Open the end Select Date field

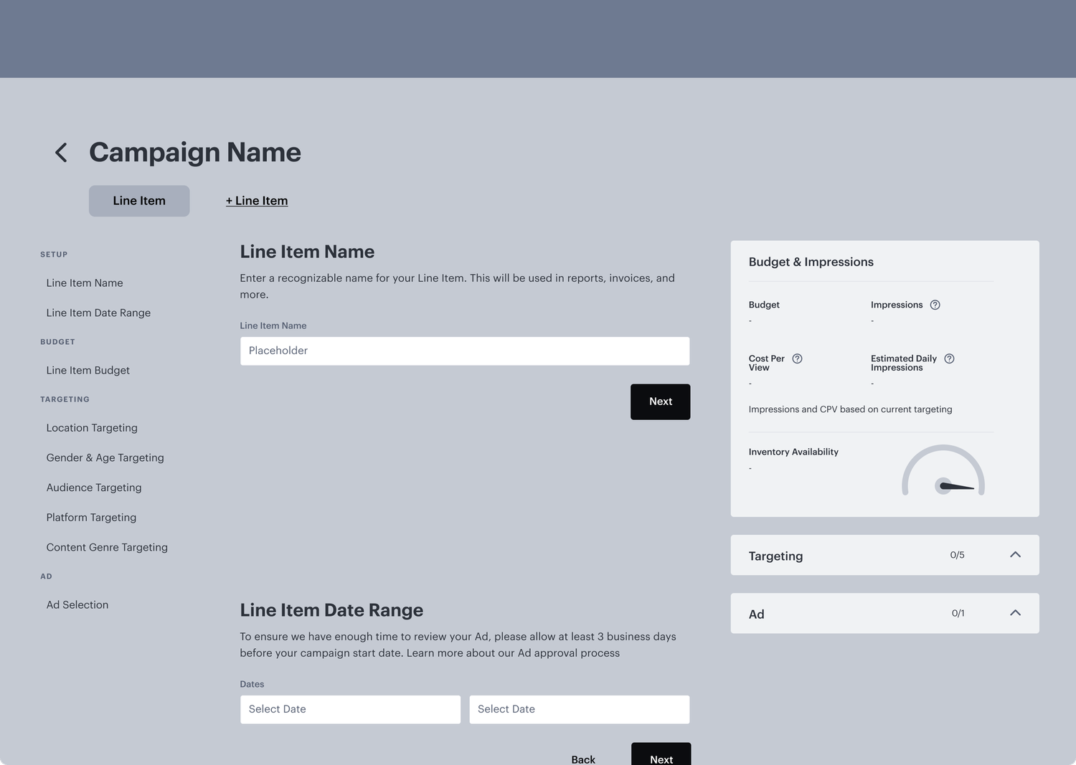(x=579, y=709)
